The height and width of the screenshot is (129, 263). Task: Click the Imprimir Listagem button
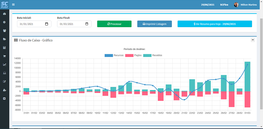pos(154,24)
